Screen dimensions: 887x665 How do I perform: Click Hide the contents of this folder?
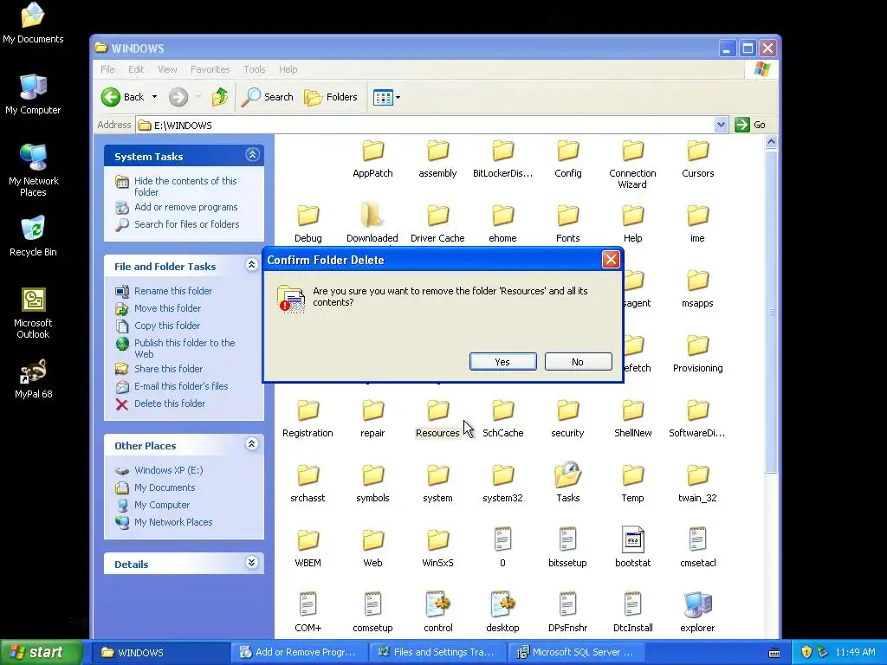click(185, 186)
